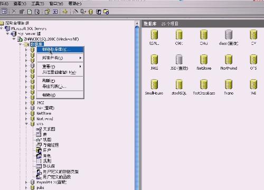Open the 窗口(W) menu in menu bar
This screenshot has height=190, width=264.
56,3
